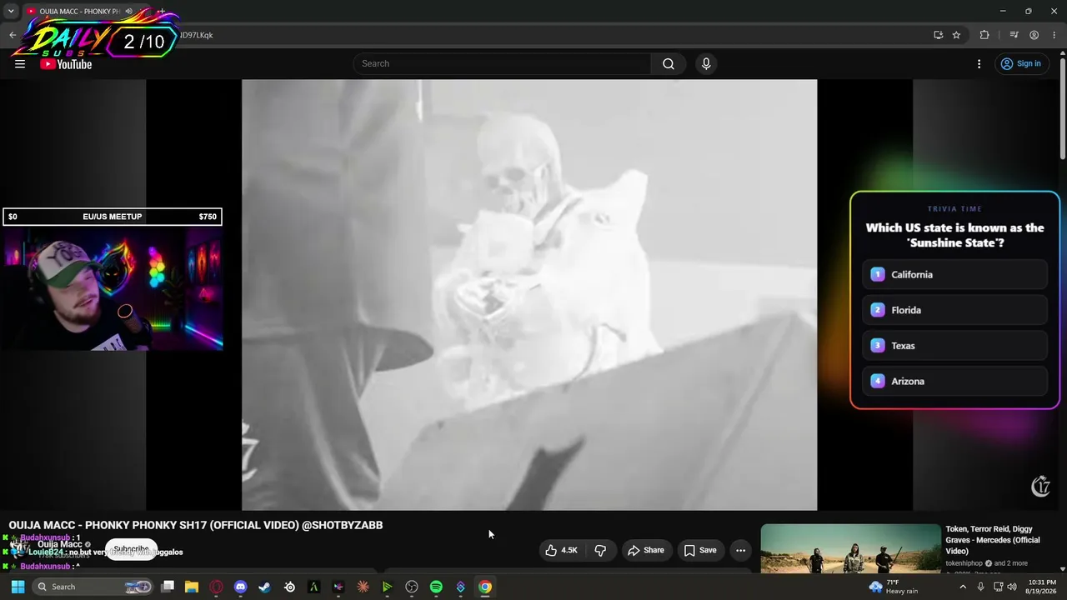This screenshot has height=600, width=1067.
Task: Open Chrome's three-dot main menu
Action: point(1054,35)
